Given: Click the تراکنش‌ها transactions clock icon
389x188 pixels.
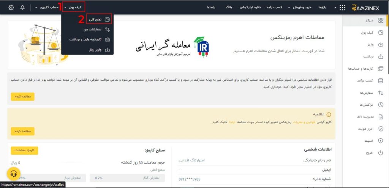Looking at the screenshot, I should (381, 105).
